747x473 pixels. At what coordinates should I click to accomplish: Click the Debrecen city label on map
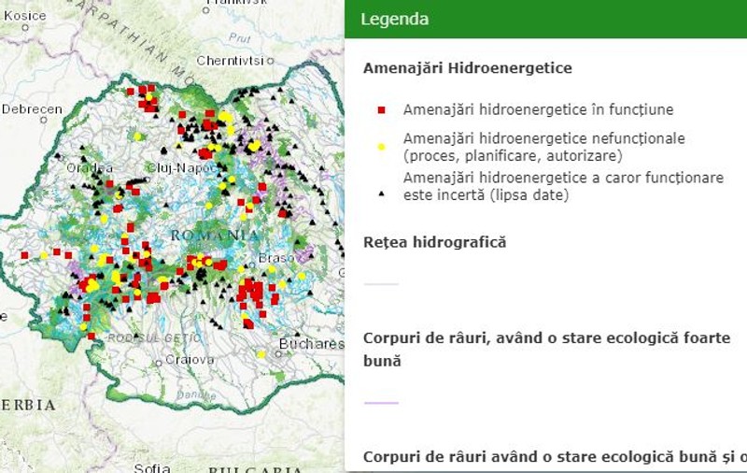[32, 109]
